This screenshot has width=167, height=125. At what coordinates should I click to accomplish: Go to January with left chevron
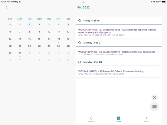(x=91, y=118)
